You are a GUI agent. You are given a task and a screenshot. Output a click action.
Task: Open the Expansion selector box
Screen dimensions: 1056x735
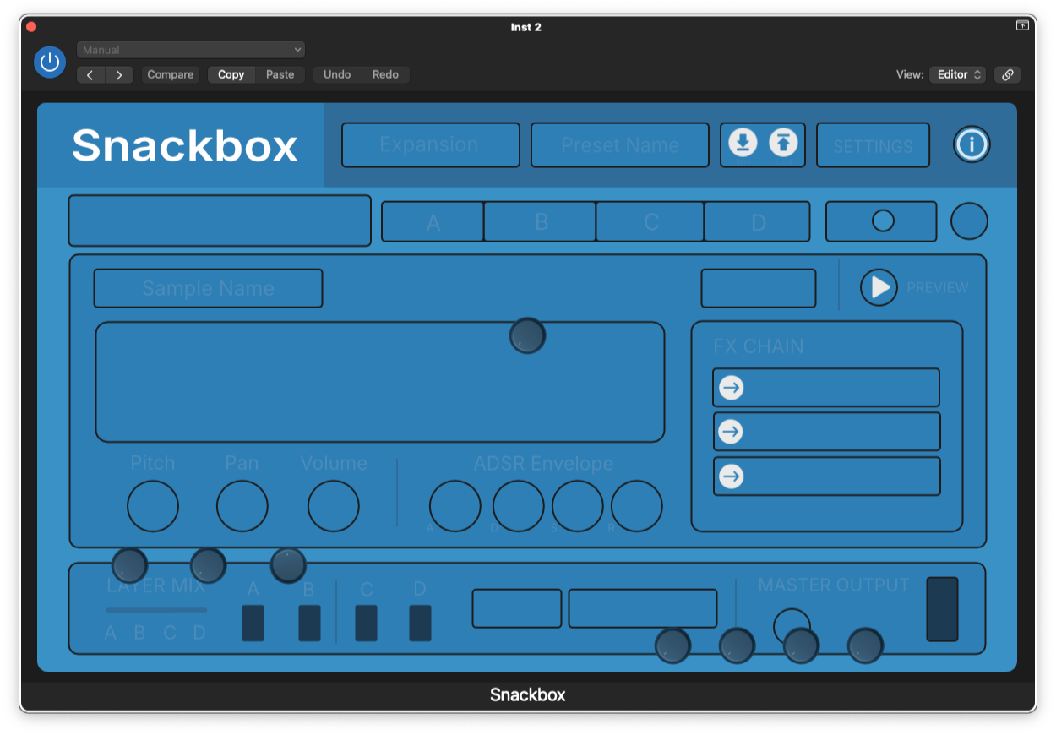tap(430, 145)
